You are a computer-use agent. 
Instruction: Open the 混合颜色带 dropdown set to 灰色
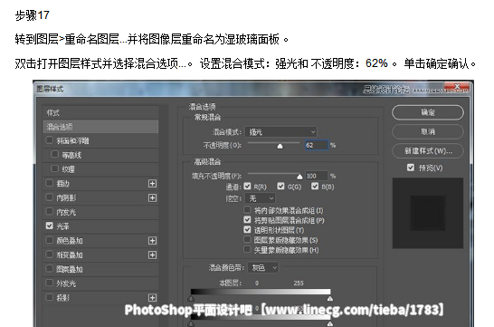click(263, 268)
